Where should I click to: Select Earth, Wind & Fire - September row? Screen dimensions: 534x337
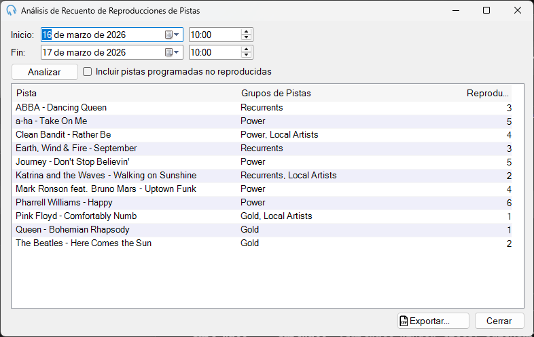[262, 148]
